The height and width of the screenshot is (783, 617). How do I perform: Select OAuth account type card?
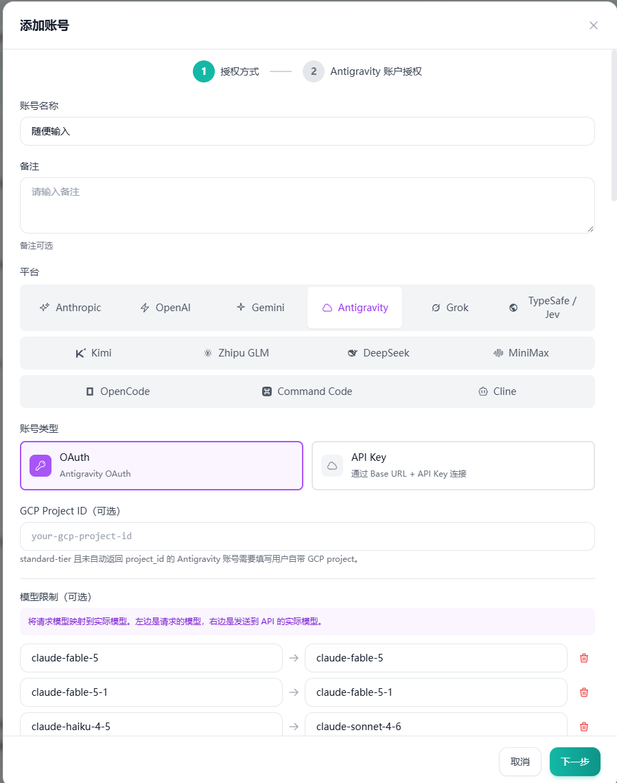tap(161, 466)
